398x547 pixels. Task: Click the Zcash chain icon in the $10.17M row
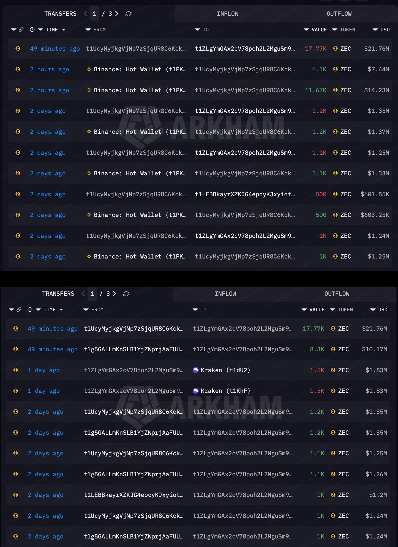click(16, 349)
